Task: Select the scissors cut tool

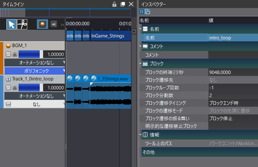Action: click(22, 24)
